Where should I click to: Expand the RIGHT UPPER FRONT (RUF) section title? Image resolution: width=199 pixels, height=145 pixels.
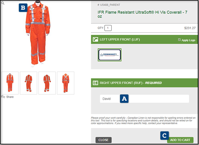[x=131, y=83]
